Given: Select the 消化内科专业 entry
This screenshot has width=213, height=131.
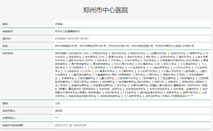Looking at the screenshot, I should [x=119, y=53].
